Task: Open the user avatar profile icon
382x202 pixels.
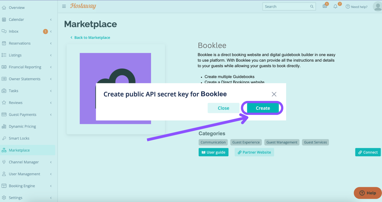Action: (x=377, y=6)
